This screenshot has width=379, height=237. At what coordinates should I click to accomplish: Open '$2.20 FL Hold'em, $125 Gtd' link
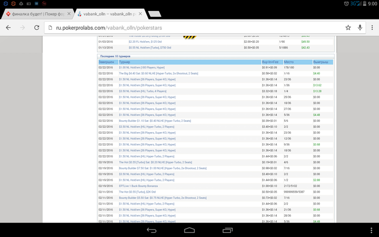tap(145, 42)
